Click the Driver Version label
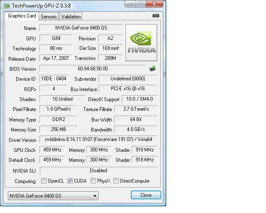 [x=22, y=140]
